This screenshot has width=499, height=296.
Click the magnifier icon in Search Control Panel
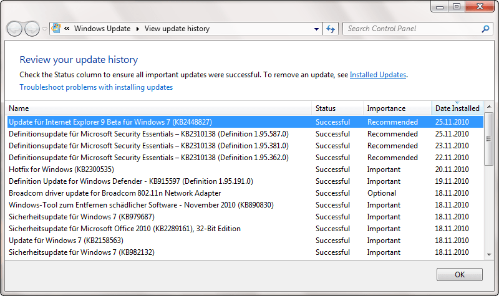click(485, 29)
